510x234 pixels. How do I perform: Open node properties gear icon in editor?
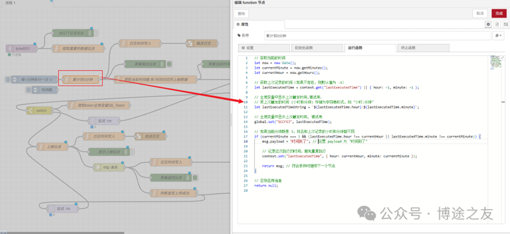488,24
